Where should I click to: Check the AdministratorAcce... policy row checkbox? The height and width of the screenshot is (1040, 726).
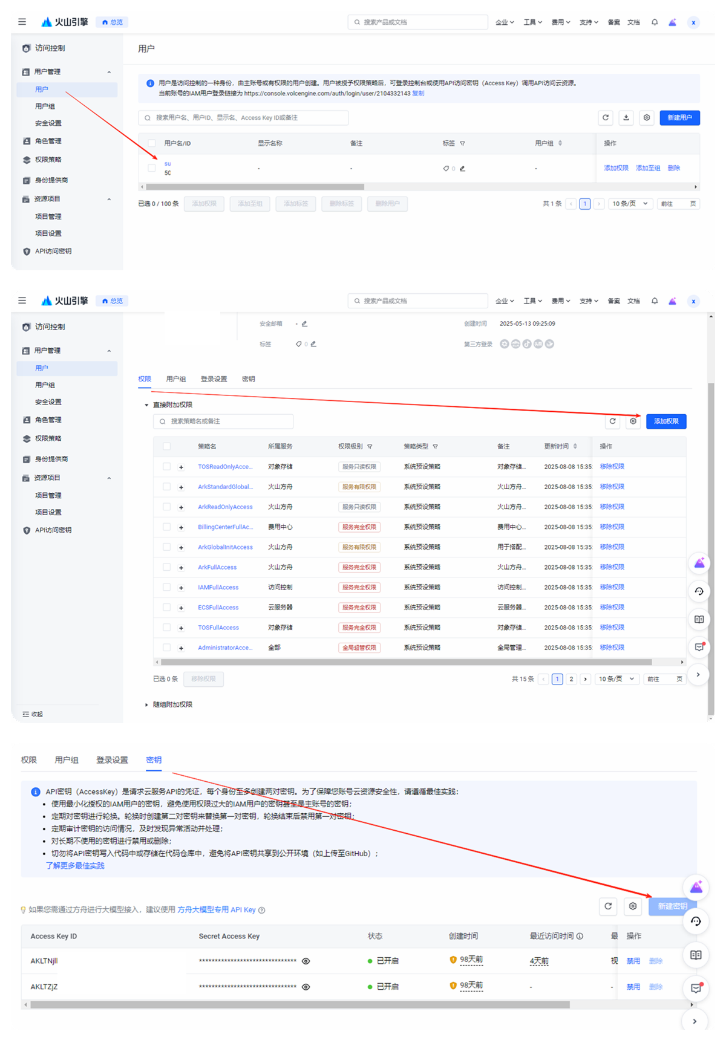166,648
